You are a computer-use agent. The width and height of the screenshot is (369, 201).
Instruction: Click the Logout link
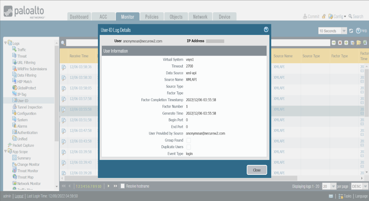pos(19,196)
